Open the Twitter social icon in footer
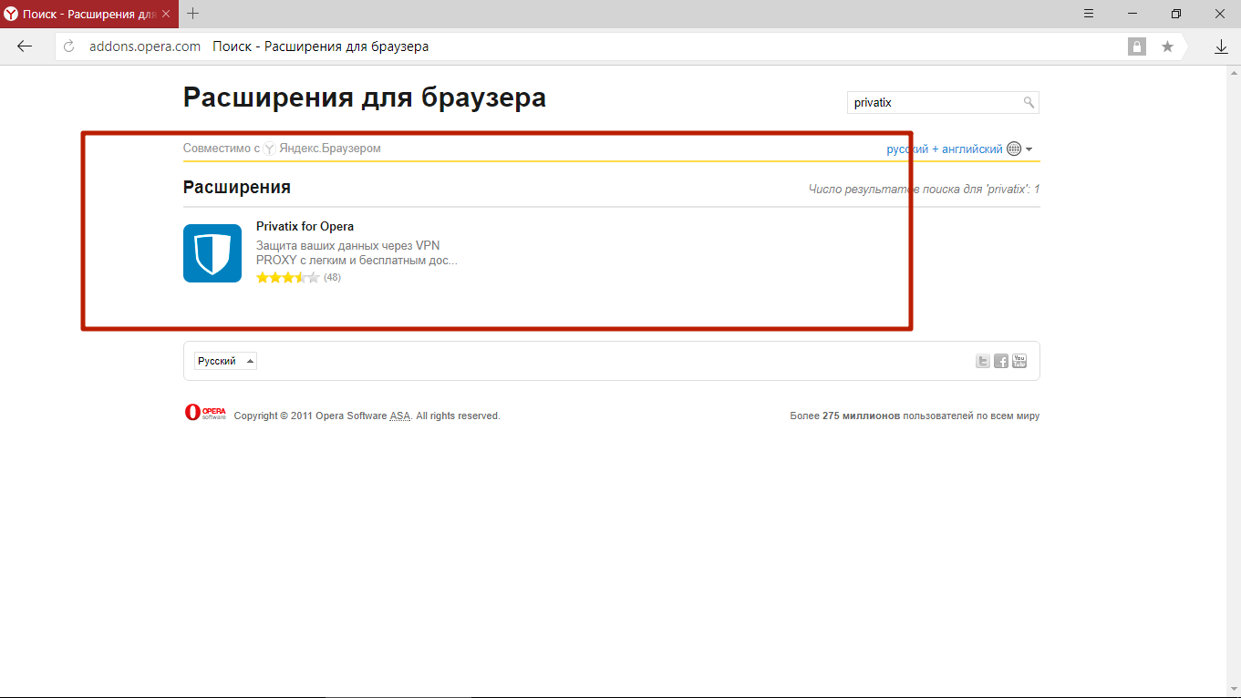 983,361
